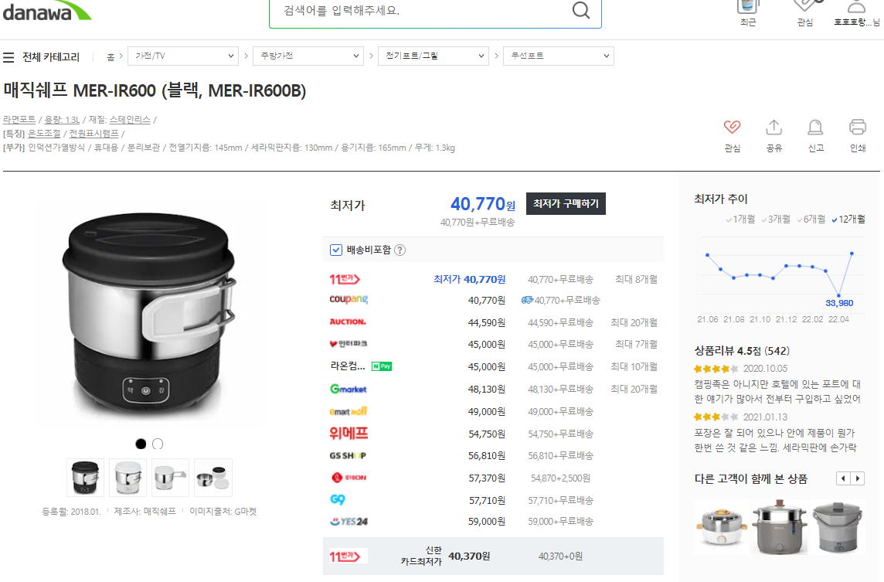Open the 전체 카테고리 hamburger menu
The height and width of the screenshot is (582, 884).
coord(8,57)
